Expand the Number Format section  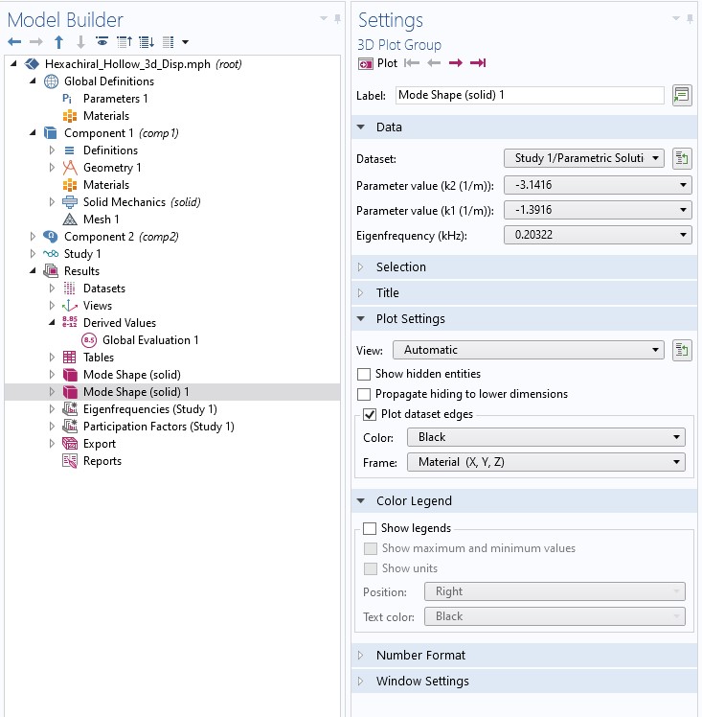point(420,656)
